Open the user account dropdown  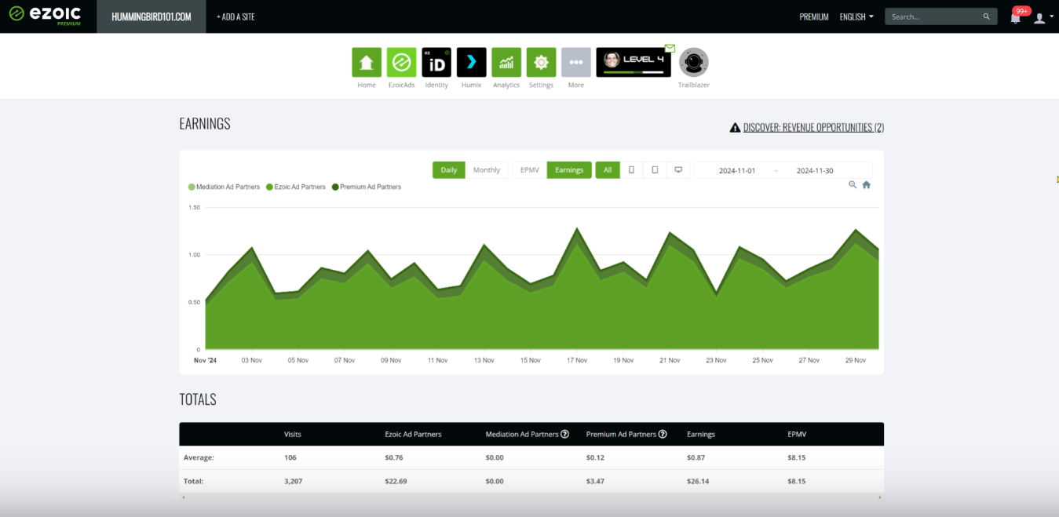(x=1043, y=17)
